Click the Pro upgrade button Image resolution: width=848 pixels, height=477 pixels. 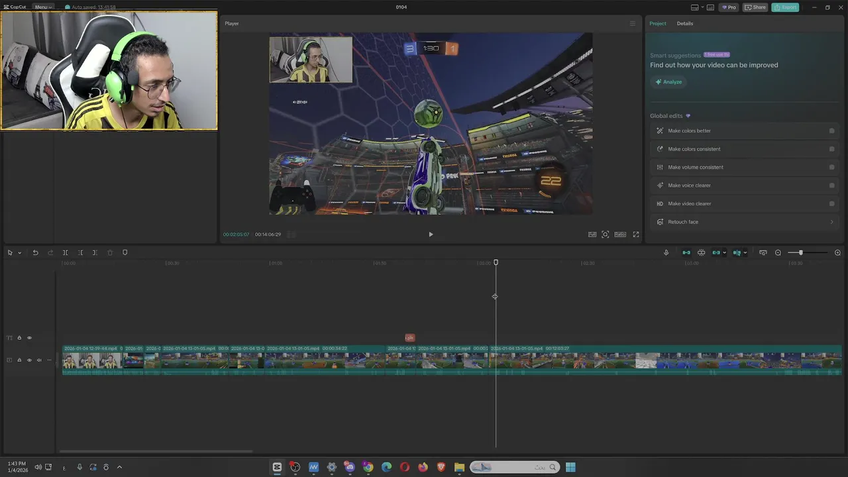[x=729, y=7]
